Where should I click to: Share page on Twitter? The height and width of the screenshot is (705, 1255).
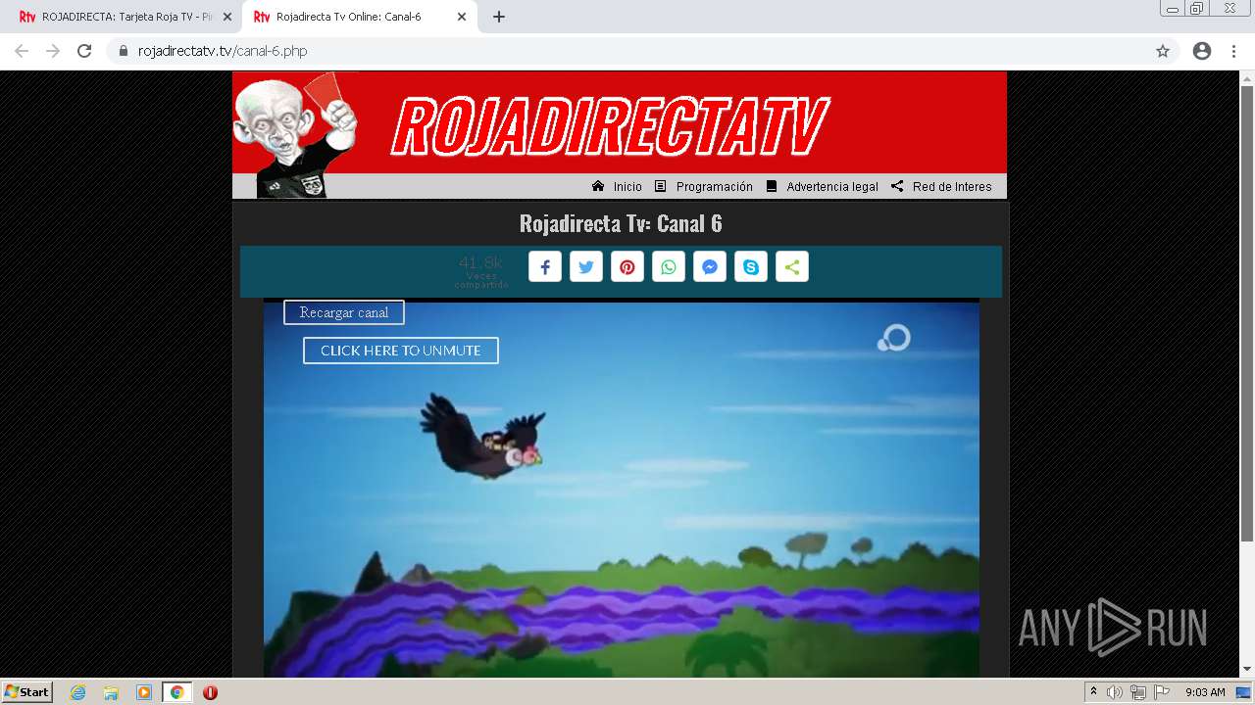tap(586, 267)
